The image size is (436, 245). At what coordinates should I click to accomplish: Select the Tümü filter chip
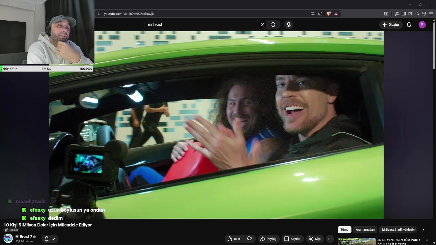coord(344,230)
